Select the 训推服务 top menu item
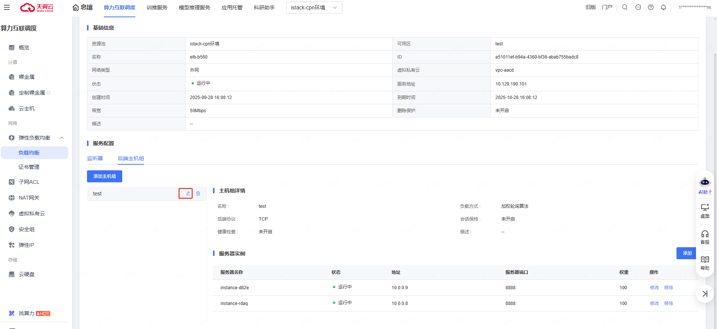 [x=157, y=8]
